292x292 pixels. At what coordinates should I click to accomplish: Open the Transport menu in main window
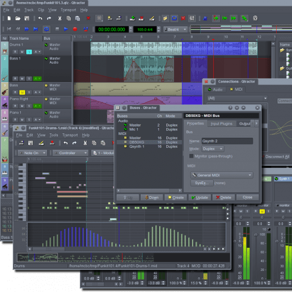coord(68,10)
